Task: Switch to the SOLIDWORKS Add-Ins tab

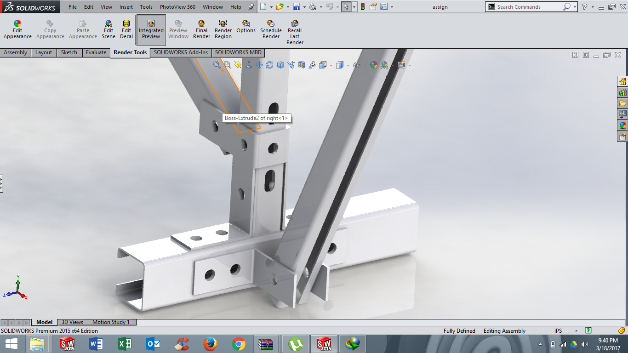Action: (x=181, y=52)
